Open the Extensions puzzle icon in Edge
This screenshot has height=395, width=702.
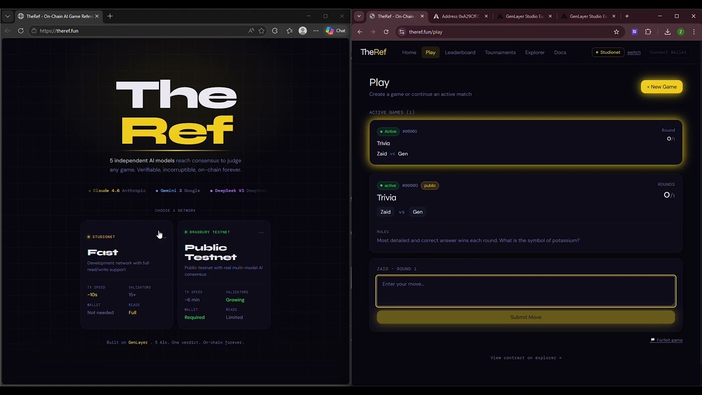pyautogui.click(x=275, y=31)
